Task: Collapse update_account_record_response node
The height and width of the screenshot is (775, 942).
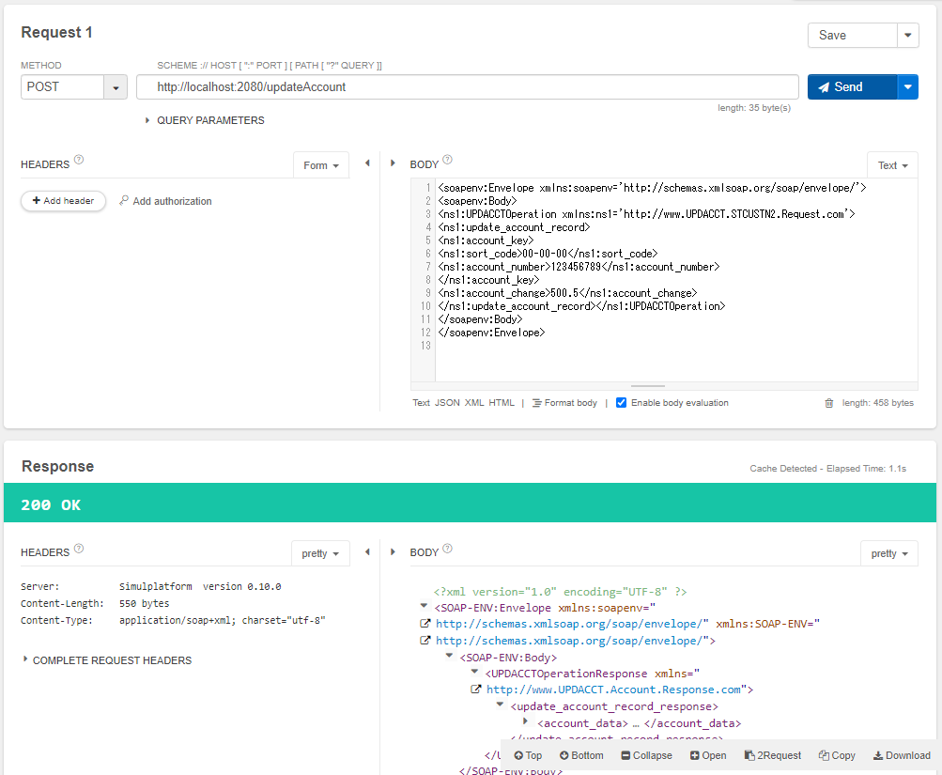Action: pyautogui.click(x=500, y=705)
